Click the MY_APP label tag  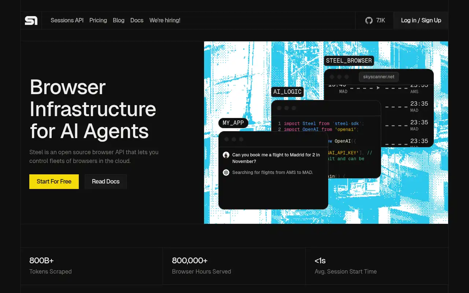click(x=233, y=123)
